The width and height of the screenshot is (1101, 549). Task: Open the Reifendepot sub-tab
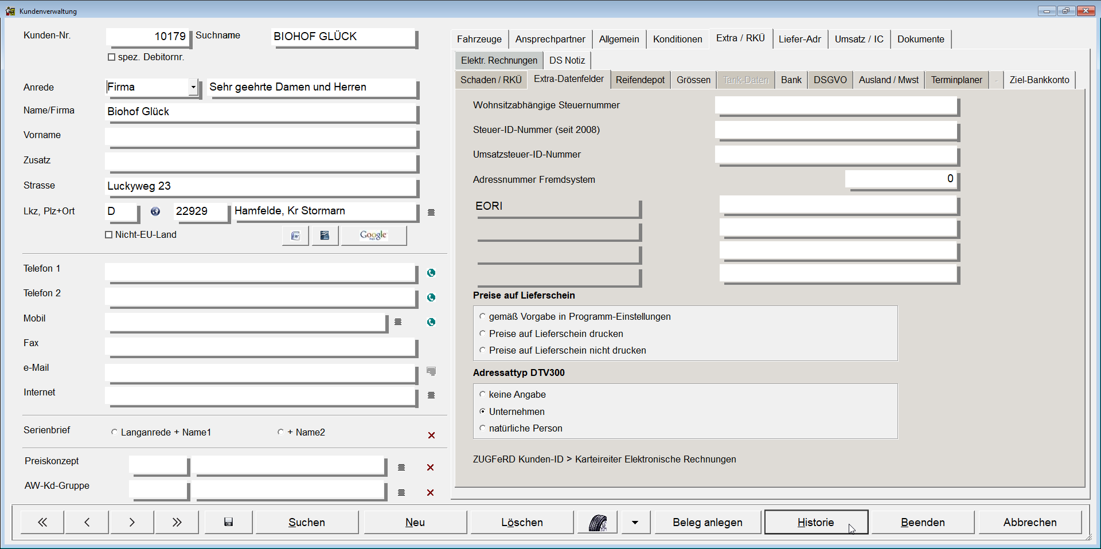point(640,80)
